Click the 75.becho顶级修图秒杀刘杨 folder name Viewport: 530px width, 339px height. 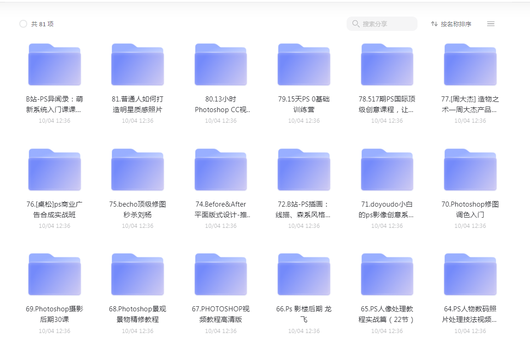(x=137, y=209)
